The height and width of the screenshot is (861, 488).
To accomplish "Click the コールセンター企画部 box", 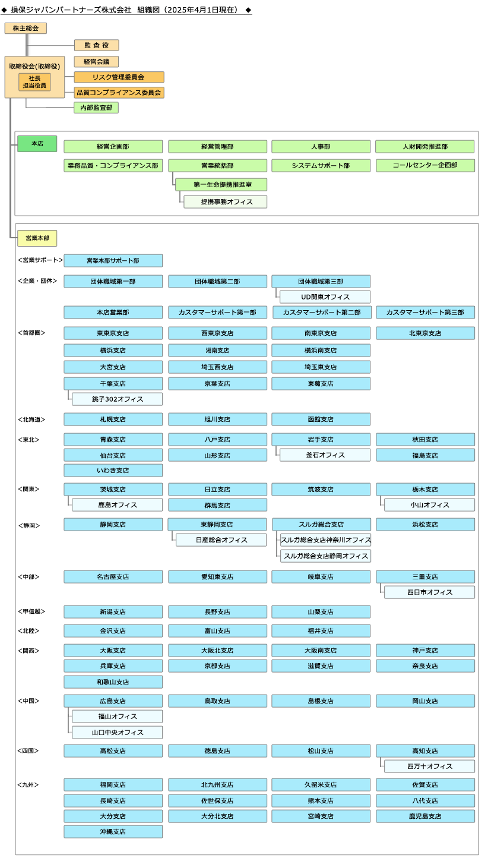I will tap(425, 166).
